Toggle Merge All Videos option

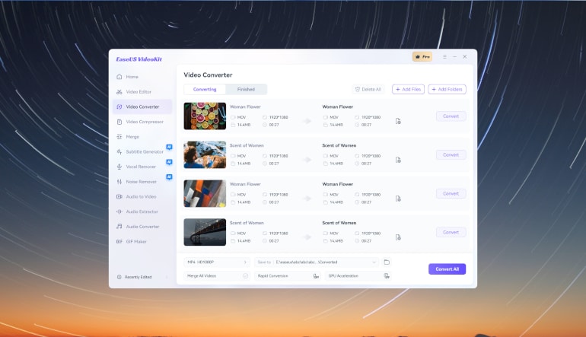coord(245,276)
